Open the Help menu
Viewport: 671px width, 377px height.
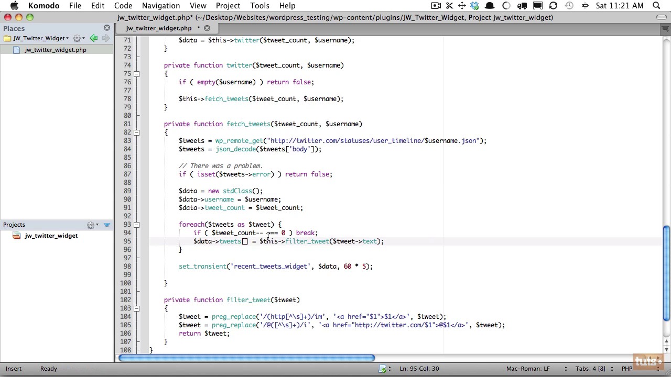pyautogui.click(x=287, y=6)
